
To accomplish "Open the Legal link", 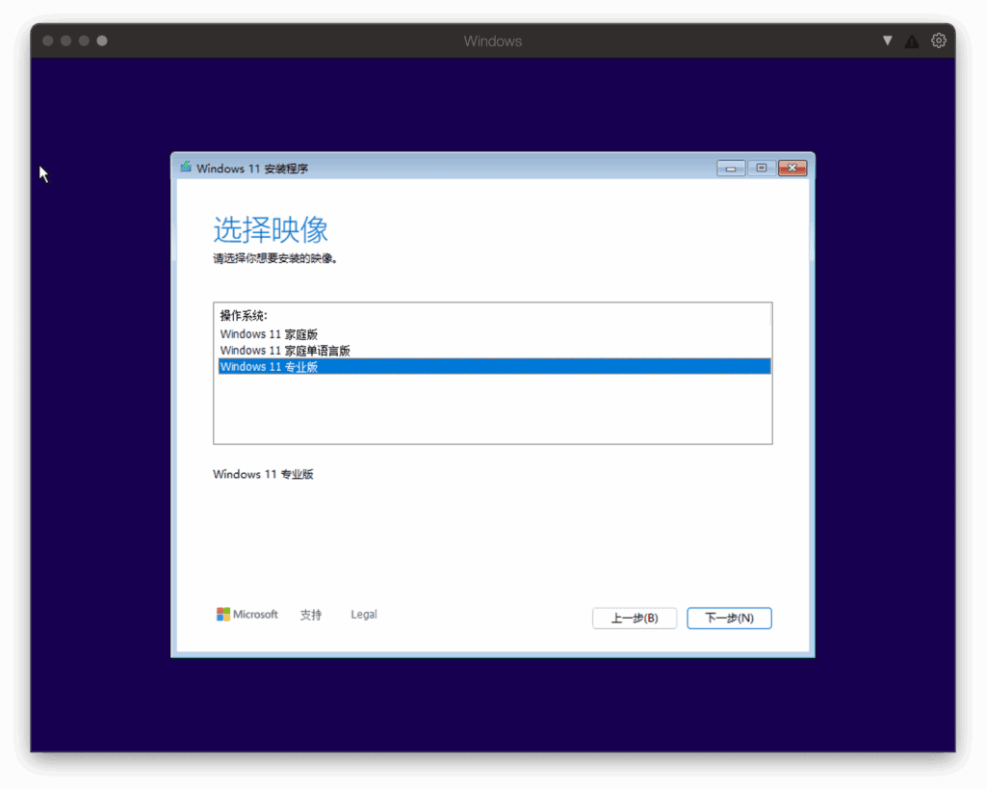I will point(363,615).
